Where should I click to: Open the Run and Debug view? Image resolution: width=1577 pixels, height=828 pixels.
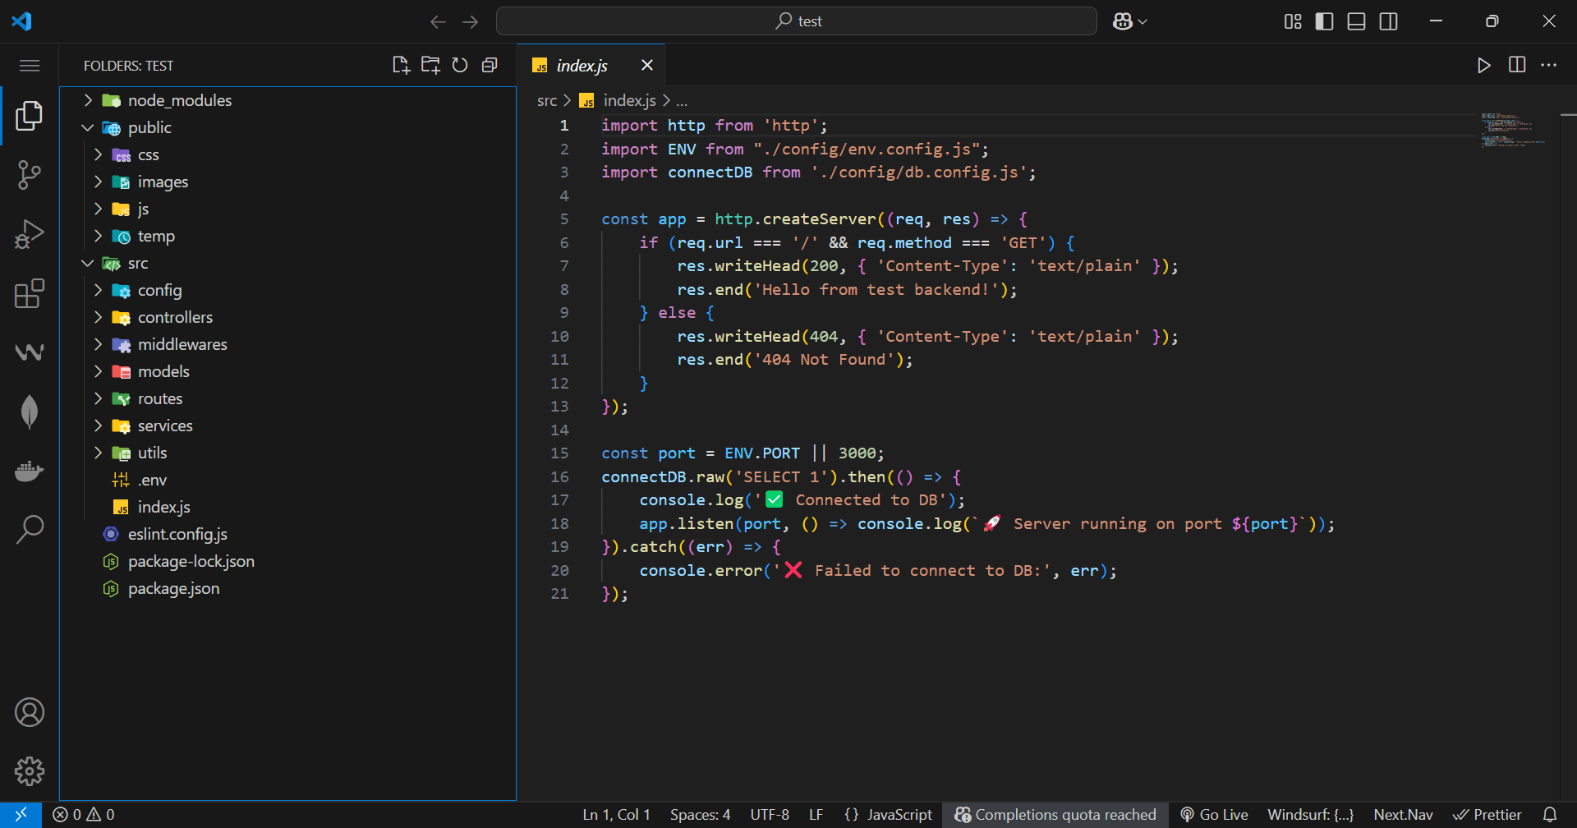(30, 234)
